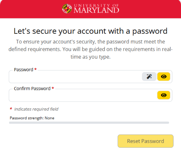Submit using the Reset Password button

tap(146, 141)
